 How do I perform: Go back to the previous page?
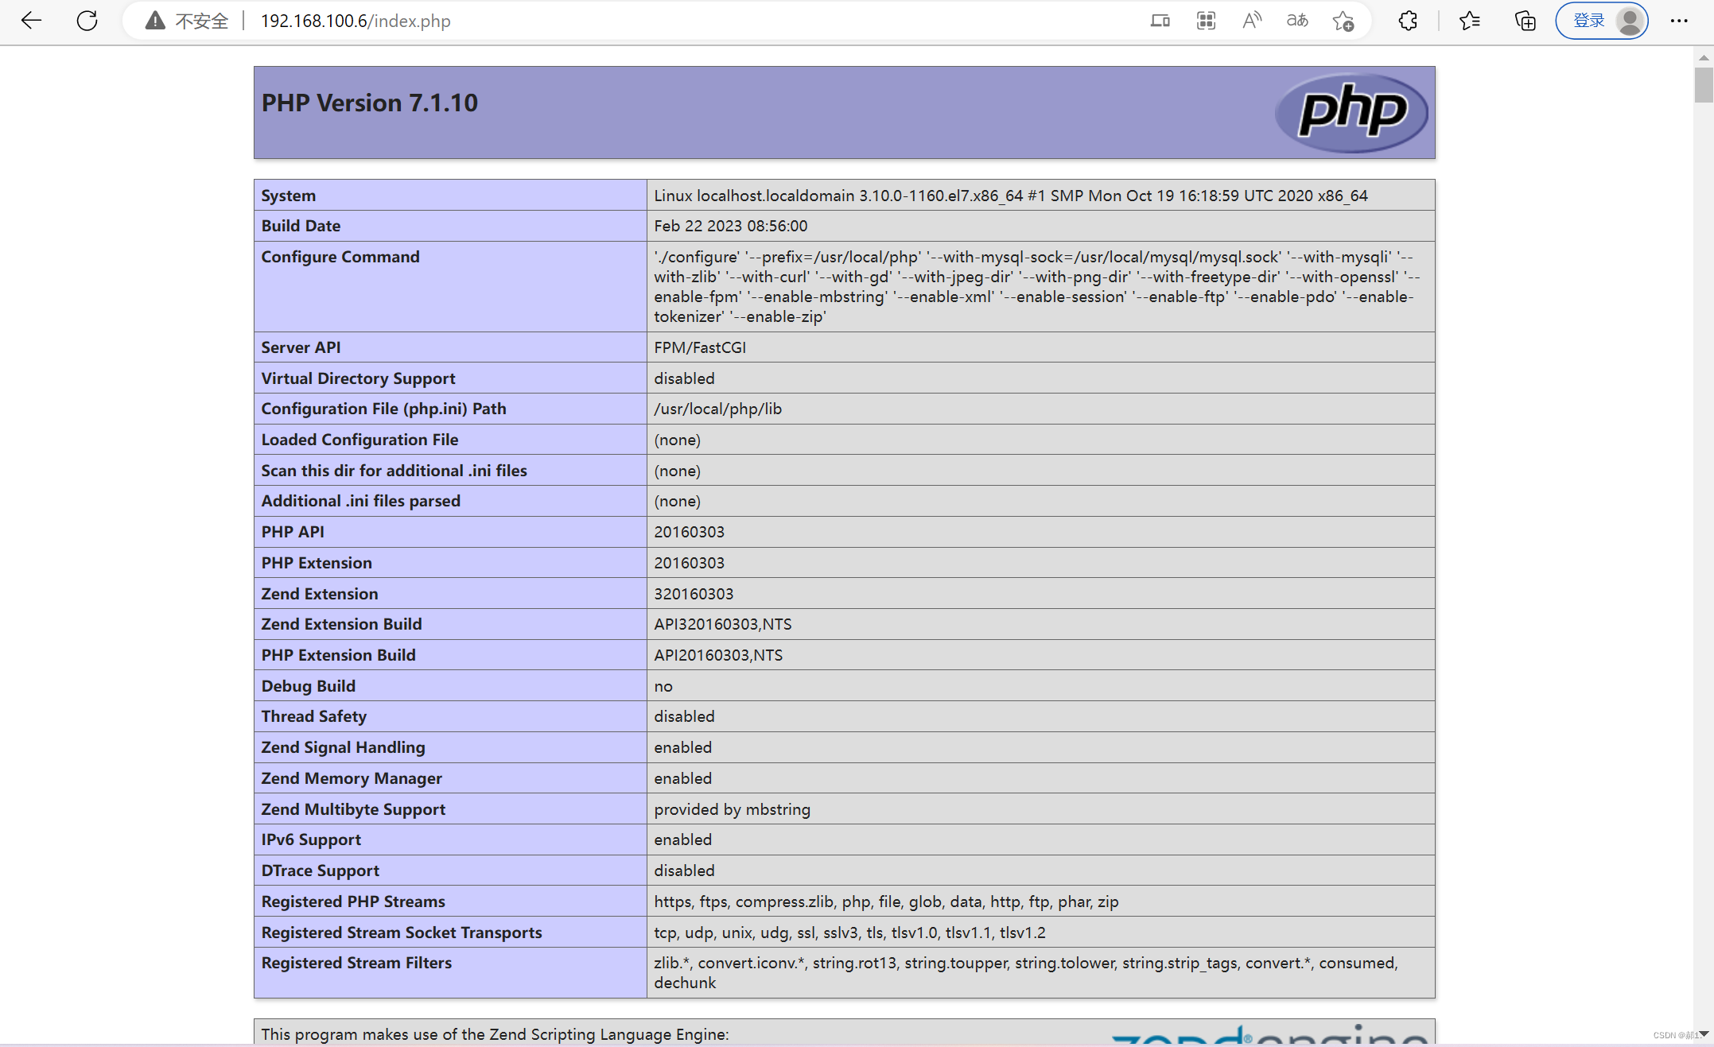31,21
